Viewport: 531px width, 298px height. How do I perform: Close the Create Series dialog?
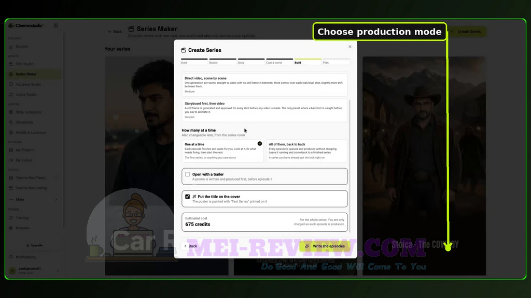(350, 47)
